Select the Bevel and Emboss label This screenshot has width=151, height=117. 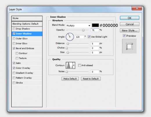point(25,48)
